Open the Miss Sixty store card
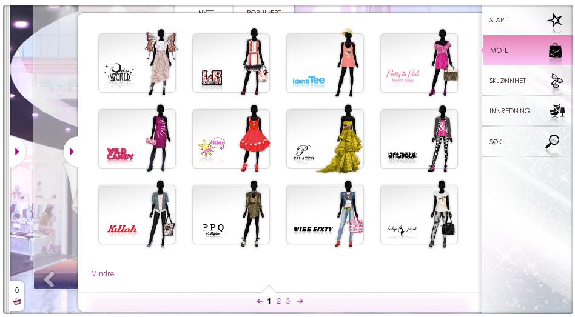The width and height of the screenshot is (575, 317). [325, 215]
